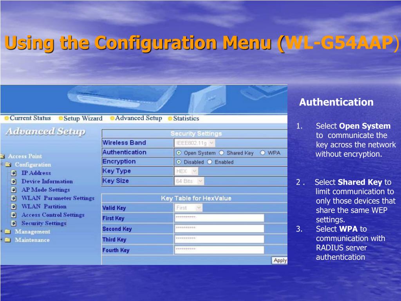Screen dimensions: 401x301
Task: Click the yellow bullet beside Advanced Setup
Action: [x=112, y=118]
